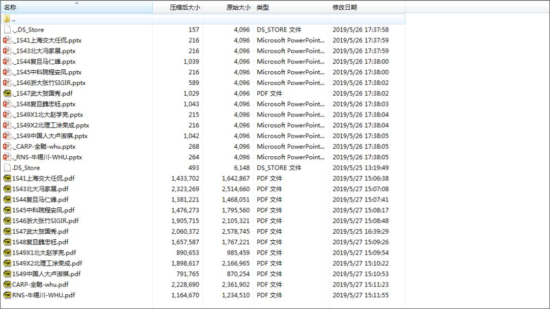This screenshot has width=550, height=309.
Task: Click the ._1S48复旦魏忠钰.pptx PowerPoint icon
Action: (7, 104)
